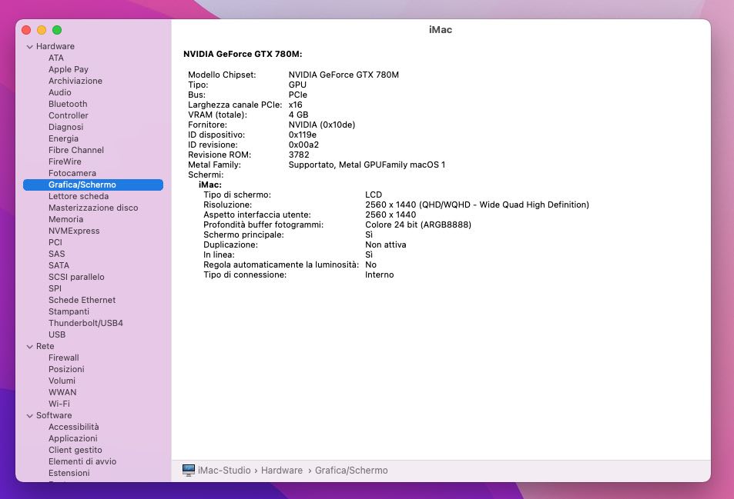Click the iMac window title
The image size is (734, 499).
[x=441, y=30]
